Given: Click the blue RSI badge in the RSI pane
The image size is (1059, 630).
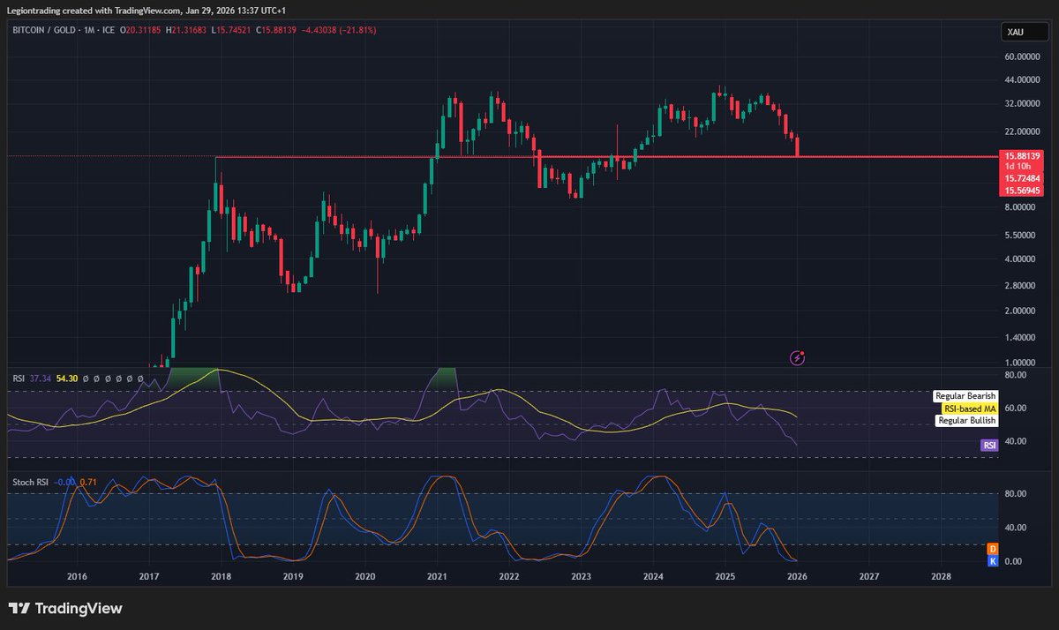Looking at the screenshot, I should pos(988,446).
